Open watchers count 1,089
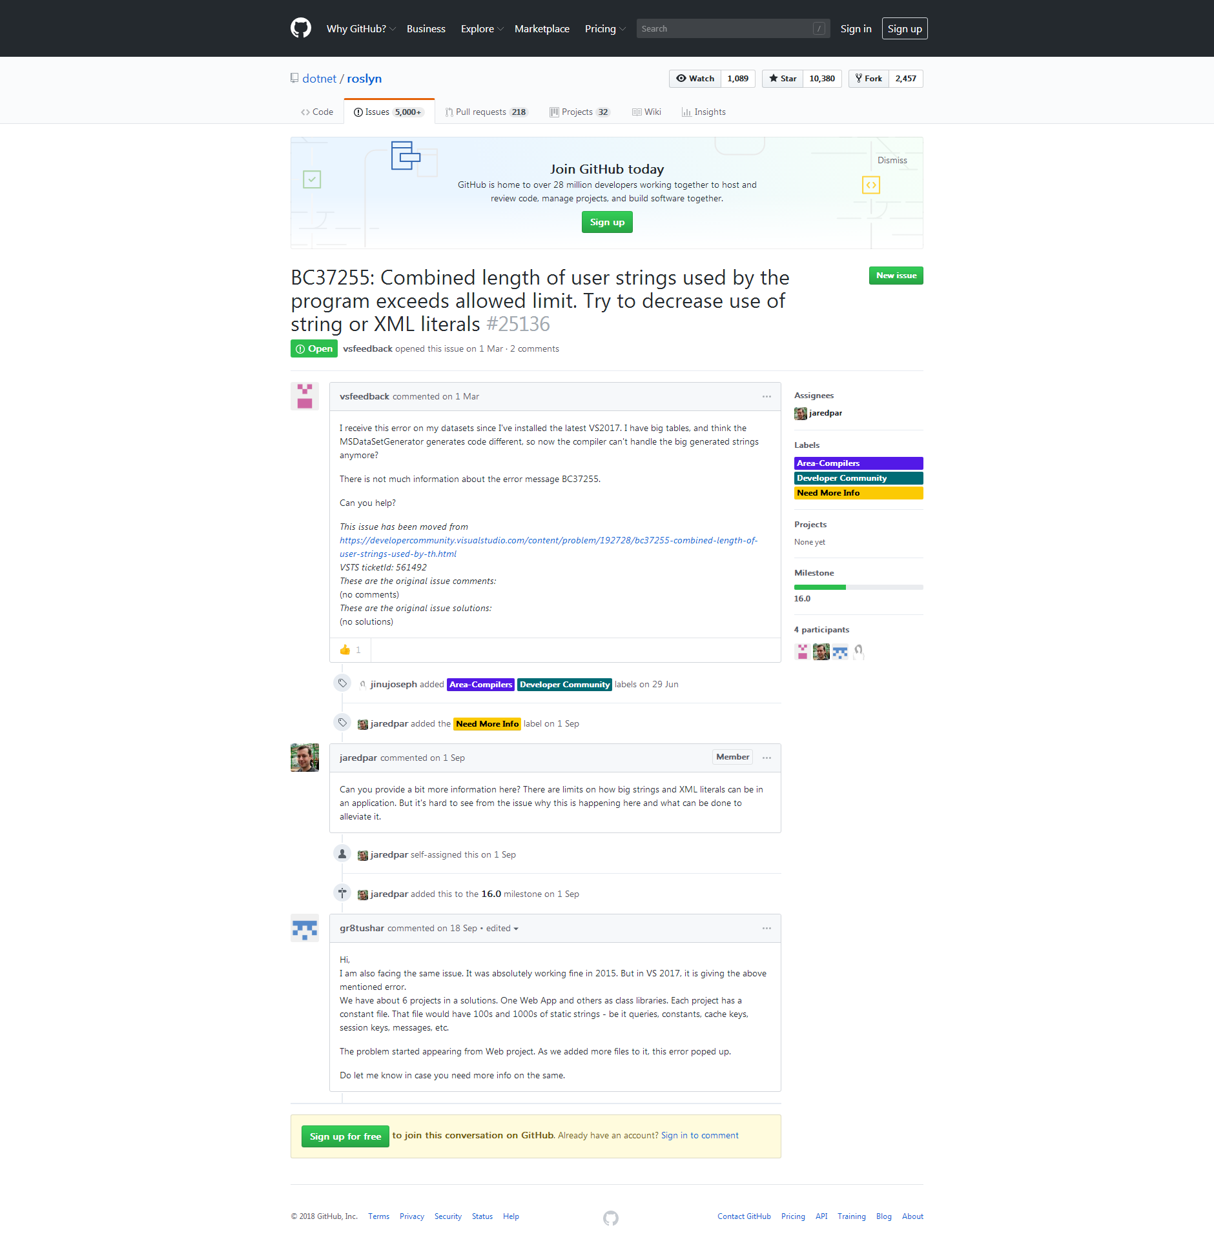The width and height of the screenshot is (1214, 1259). click(738, 79)
